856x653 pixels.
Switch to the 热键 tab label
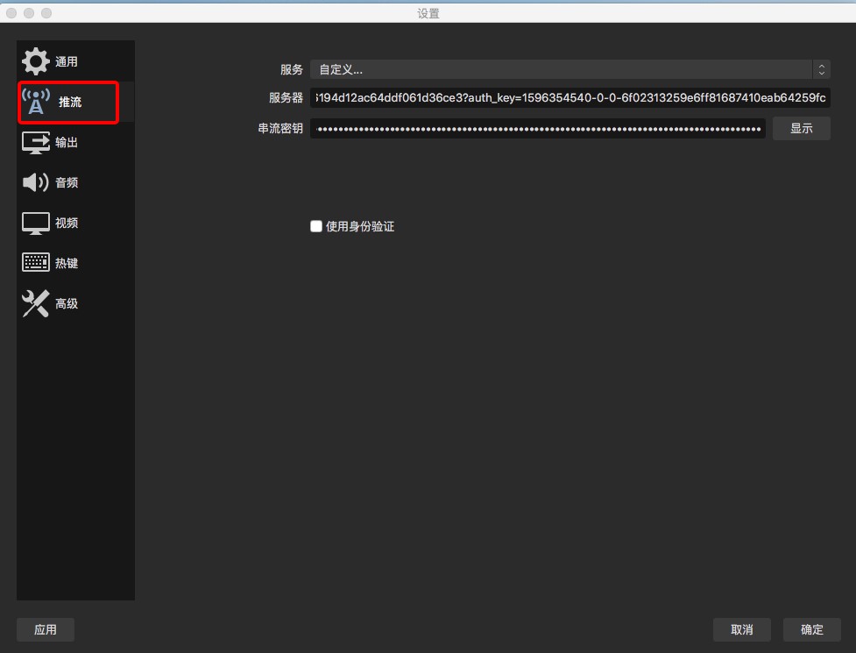67,263
